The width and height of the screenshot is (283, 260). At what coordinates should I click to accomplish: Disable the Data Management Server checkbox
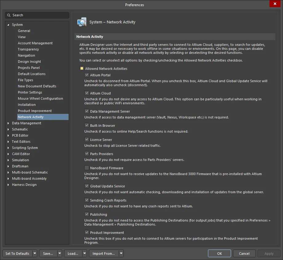coord(87,111)
